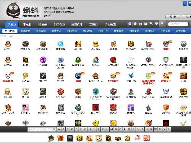Open the 梦幻西游 shortcut in bottom dock
The image size is (191, 143).
pos(79,138)
